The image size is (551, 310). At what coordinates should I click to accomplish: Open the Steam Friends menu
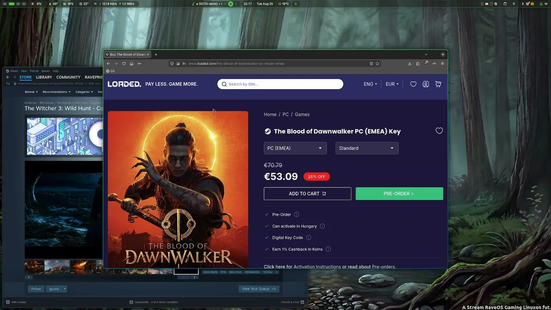point(34,71)
